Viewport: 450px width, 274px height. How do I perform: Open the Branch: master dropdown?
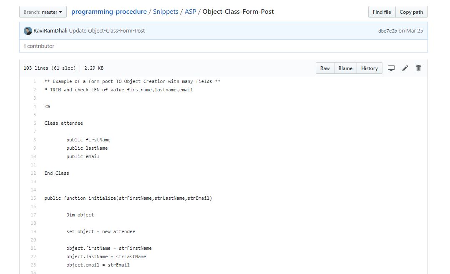pyautogui.click(x=43, y=12)
